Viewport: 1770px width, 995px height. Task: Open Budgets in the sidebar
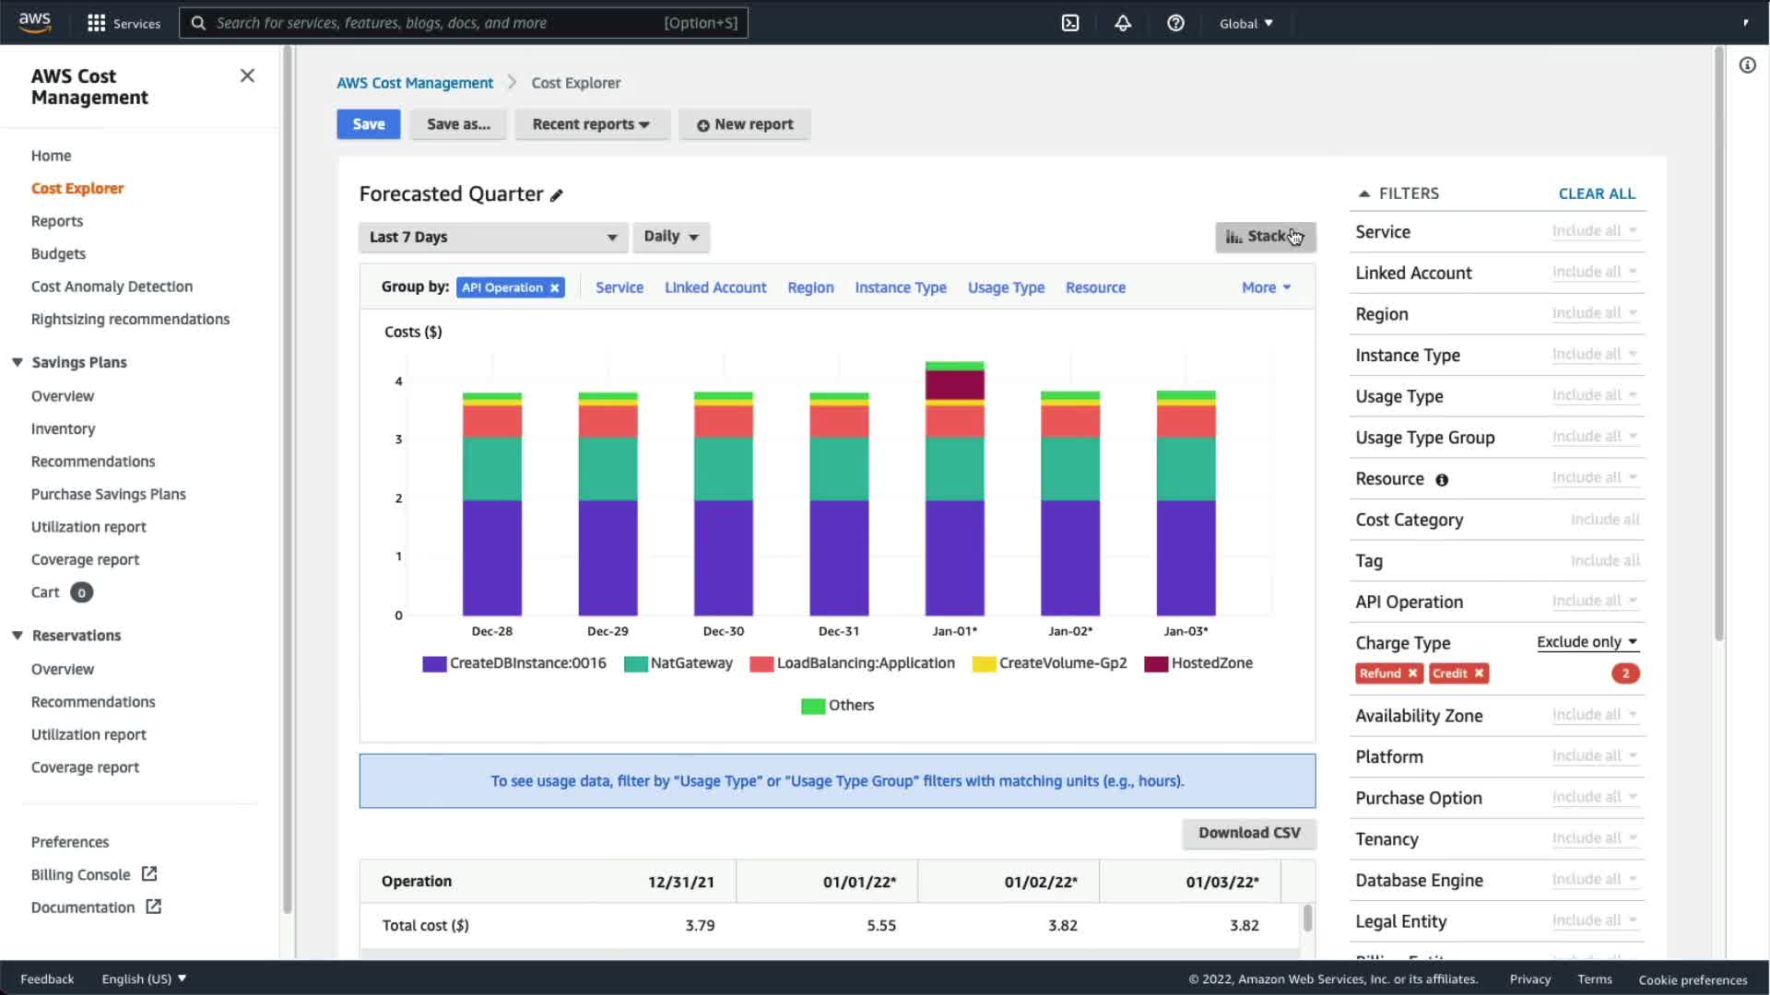(x=58, y=253)
